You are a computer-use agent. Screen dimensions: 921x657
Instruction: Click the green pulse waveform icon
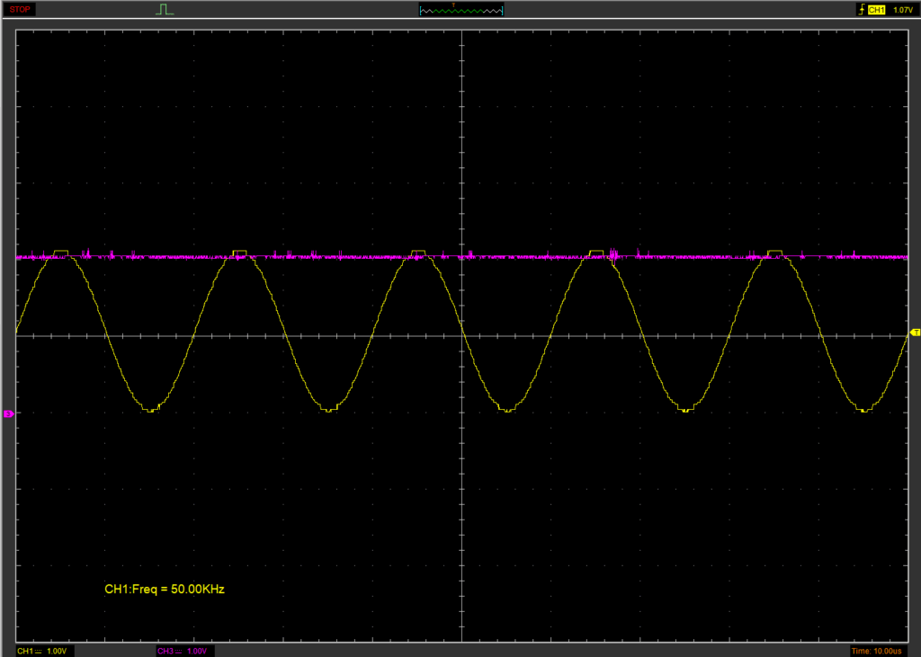pyautogui.click(x=165, y=10)
